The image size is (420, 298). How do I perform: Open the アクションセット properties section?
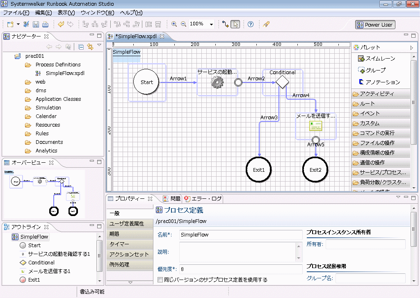(130, 255)
